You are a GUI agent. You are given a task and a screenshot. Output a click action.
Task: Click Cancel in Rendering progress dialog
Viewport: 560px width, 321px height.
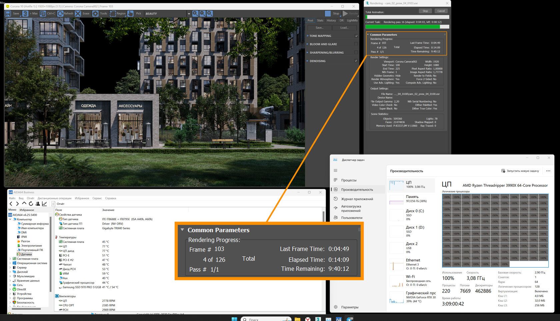tap(441, 11)
